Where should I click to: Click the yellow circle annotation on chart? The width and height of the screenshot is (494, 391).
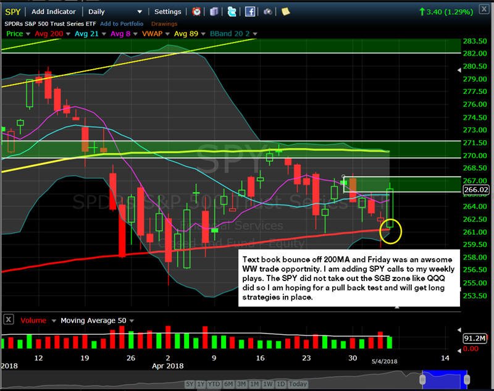pos(391,231)
